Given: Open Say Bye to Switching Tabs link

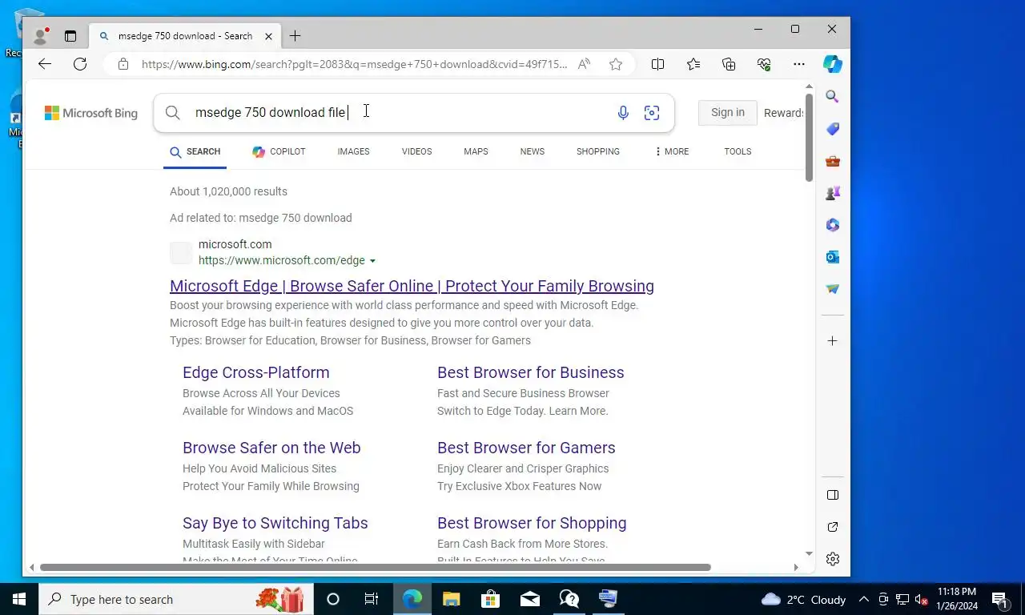Looking at the screenshot, I should pos(275,523).
